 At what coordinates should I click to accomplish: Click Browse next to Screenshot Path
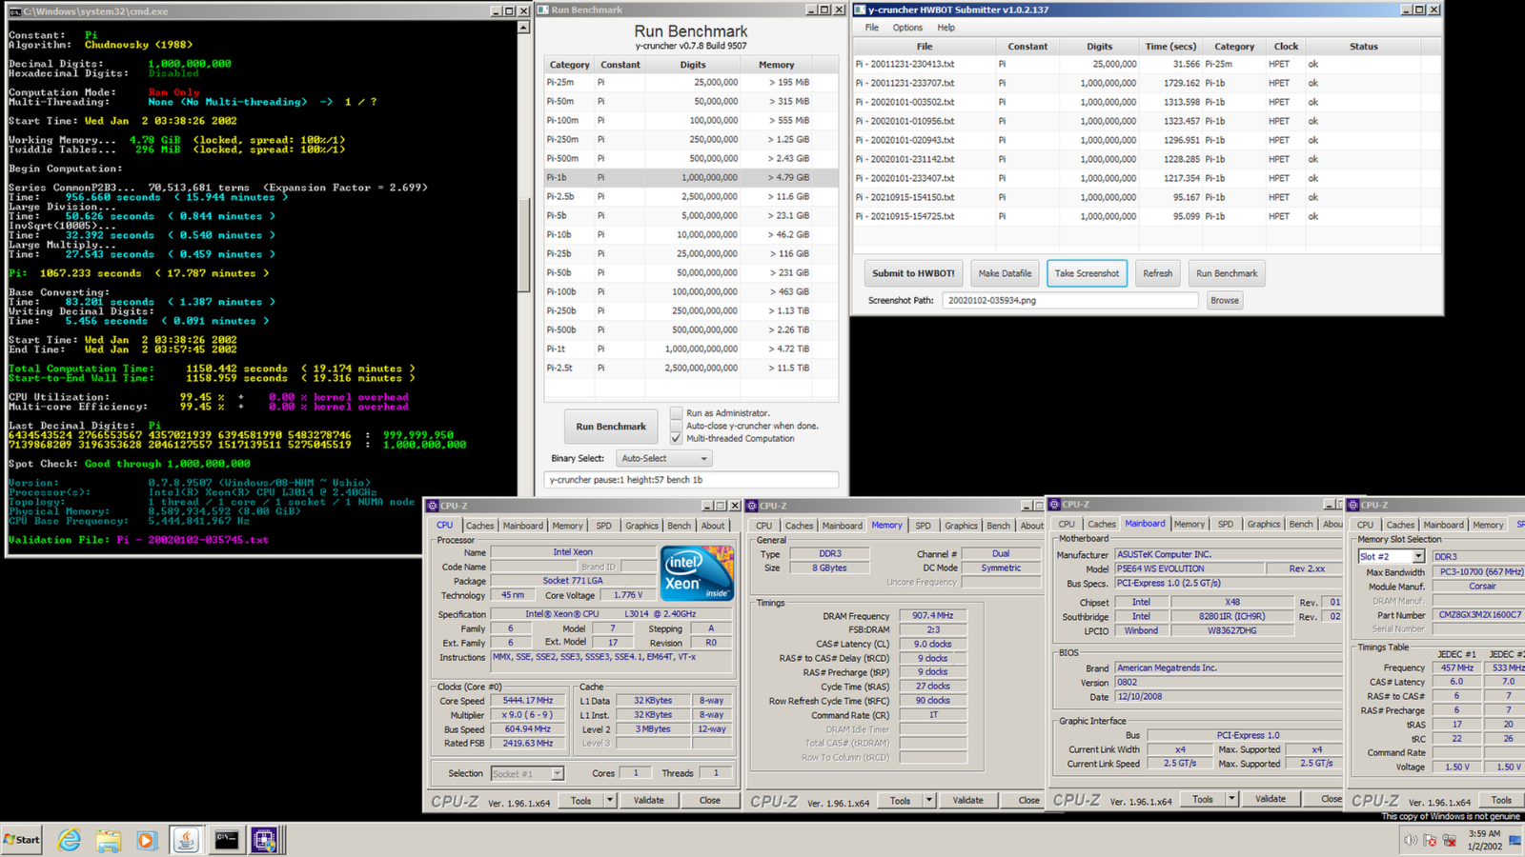click(1225, 300)
